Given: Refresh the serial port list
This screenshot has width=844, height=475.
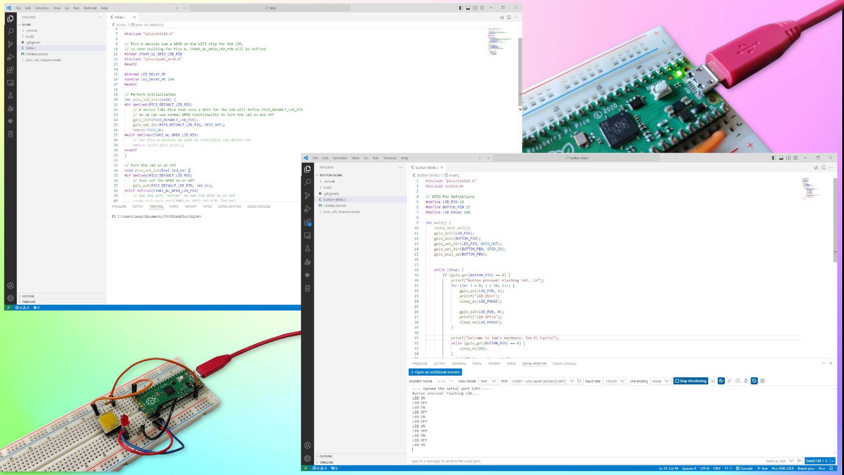Looking at the screenshot, I should [x=579, y=381].
